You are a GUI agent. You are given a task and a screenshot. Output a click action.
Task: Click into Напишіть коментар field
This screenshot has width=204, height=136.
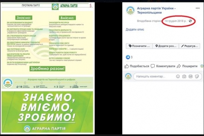pyautogui.click(x=155, y=76)
